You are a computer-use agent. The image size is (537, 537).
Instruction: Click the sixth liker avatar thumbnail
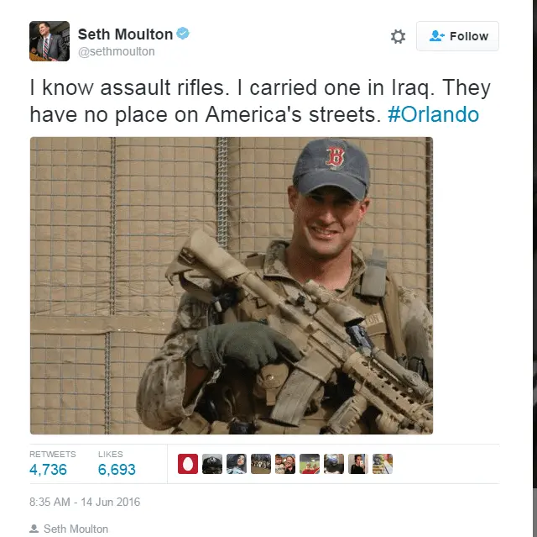pyautogui.click(x=310, y=464)
